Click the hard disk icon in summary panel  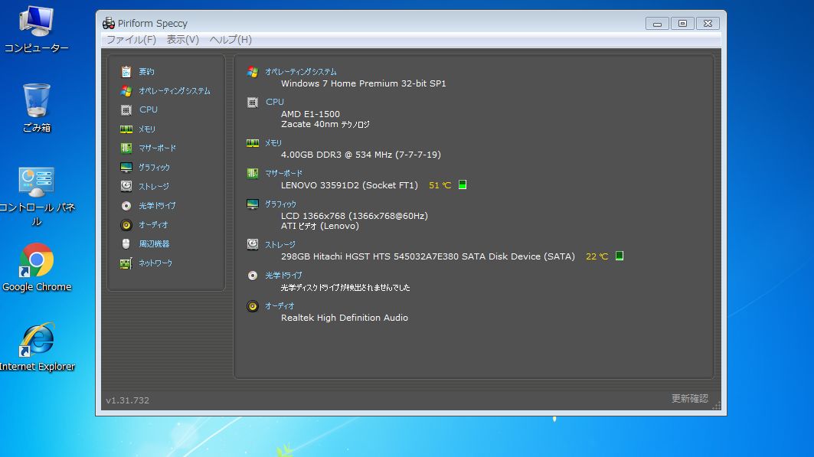point(252,244)
